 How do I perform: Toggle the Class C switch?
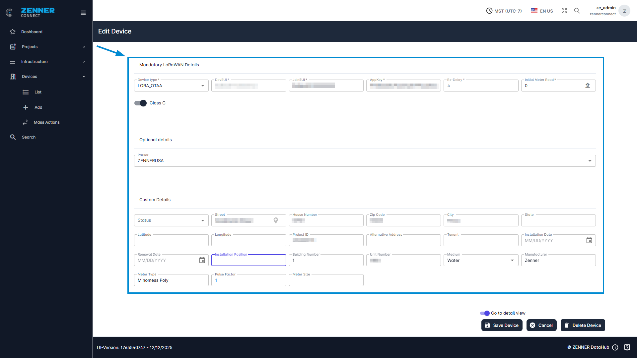pyautogui.click(x=140, y=103)
